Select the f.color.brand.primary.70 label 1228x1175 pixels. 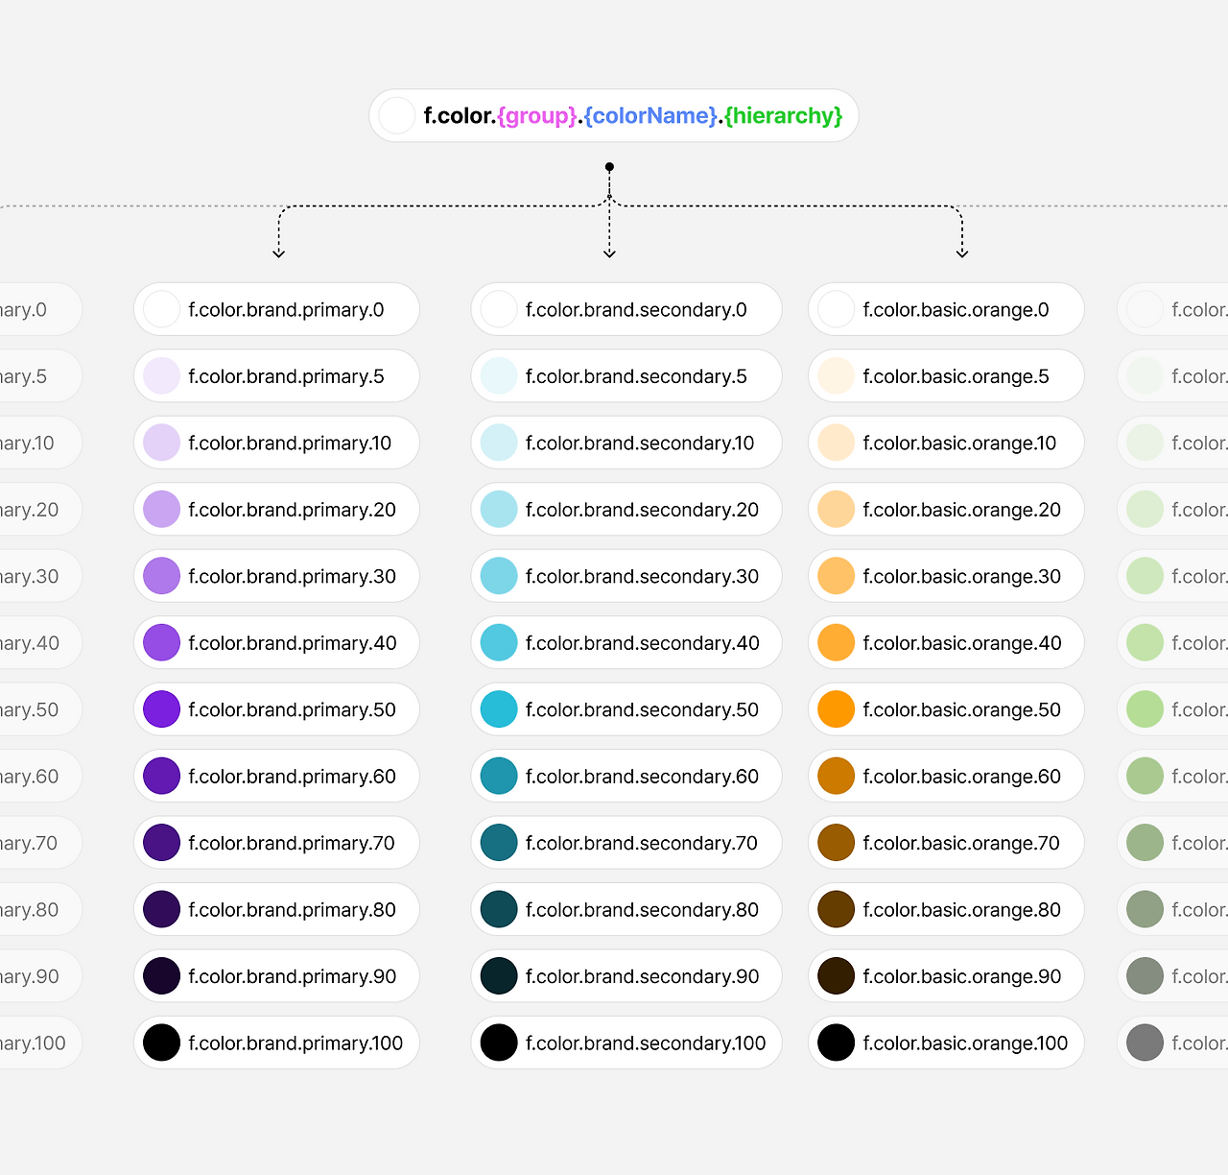coord(292,843)
